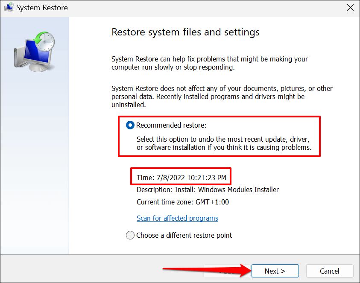Click the 'Restore system files and settings' heading
360x283 pixels.
[185, 32]
